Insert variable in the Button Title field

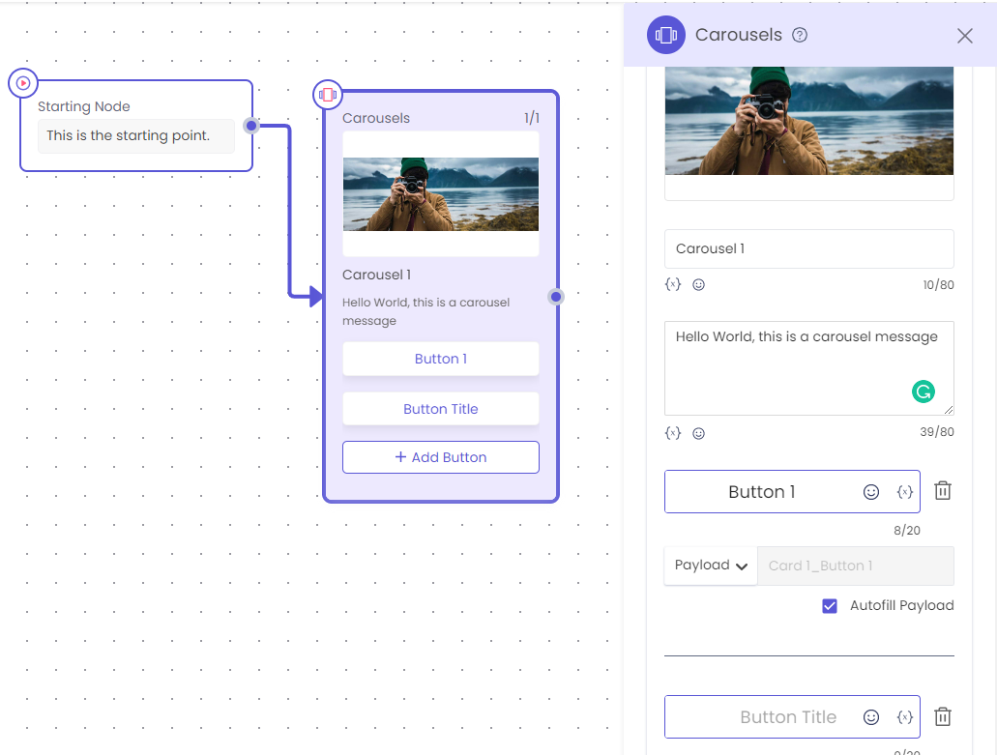pyautogui.click(x=905, y=717)
